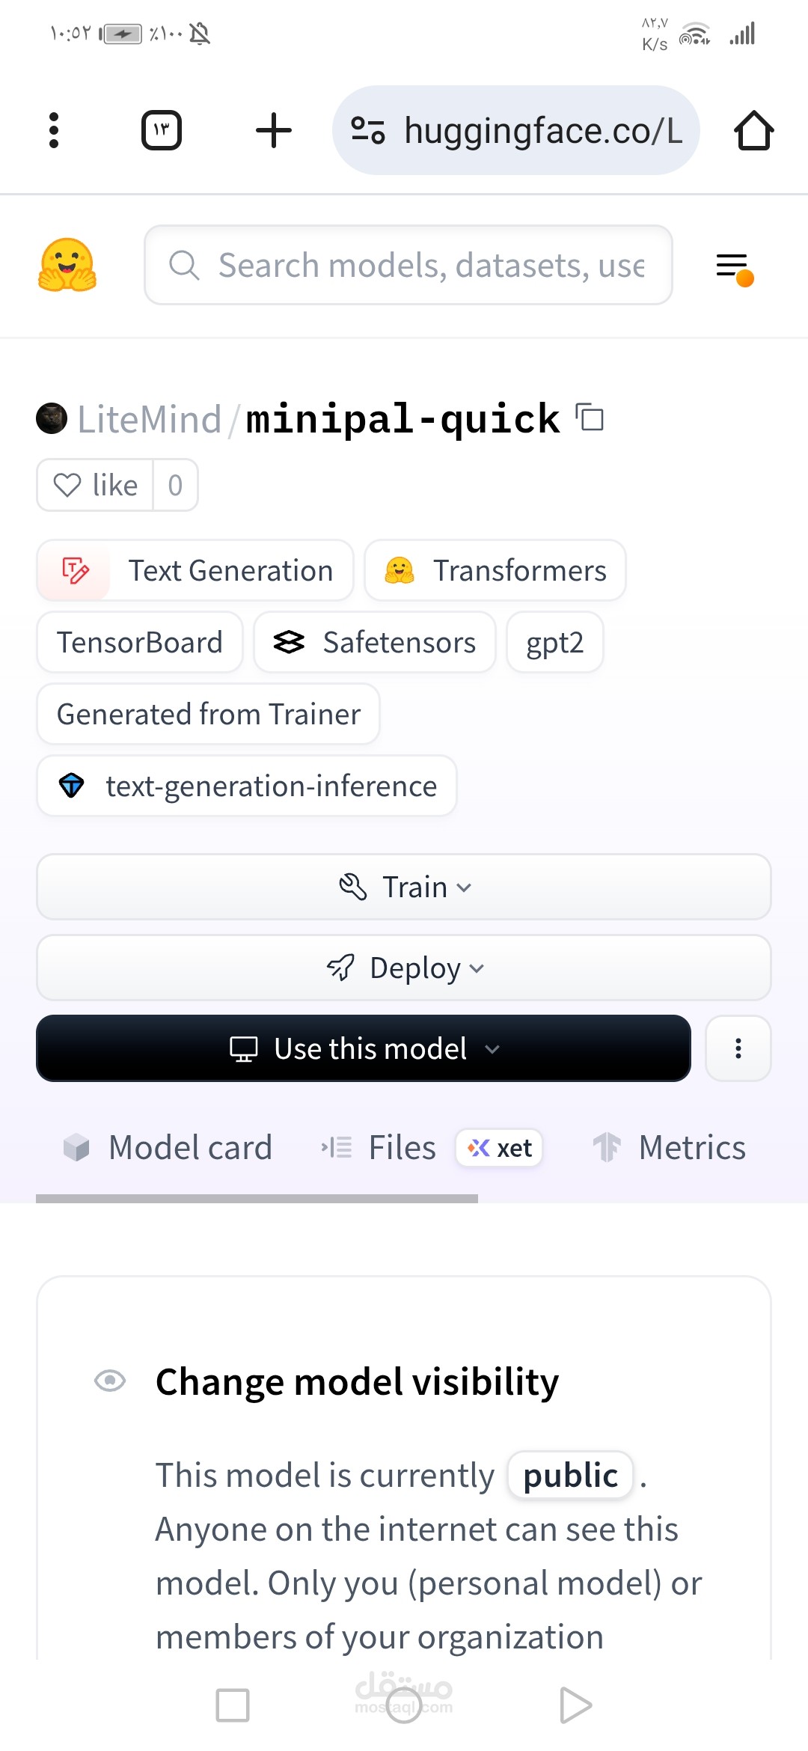Copy the model name minipal-quick
The image size is (808, 1751).
point(590,418)
